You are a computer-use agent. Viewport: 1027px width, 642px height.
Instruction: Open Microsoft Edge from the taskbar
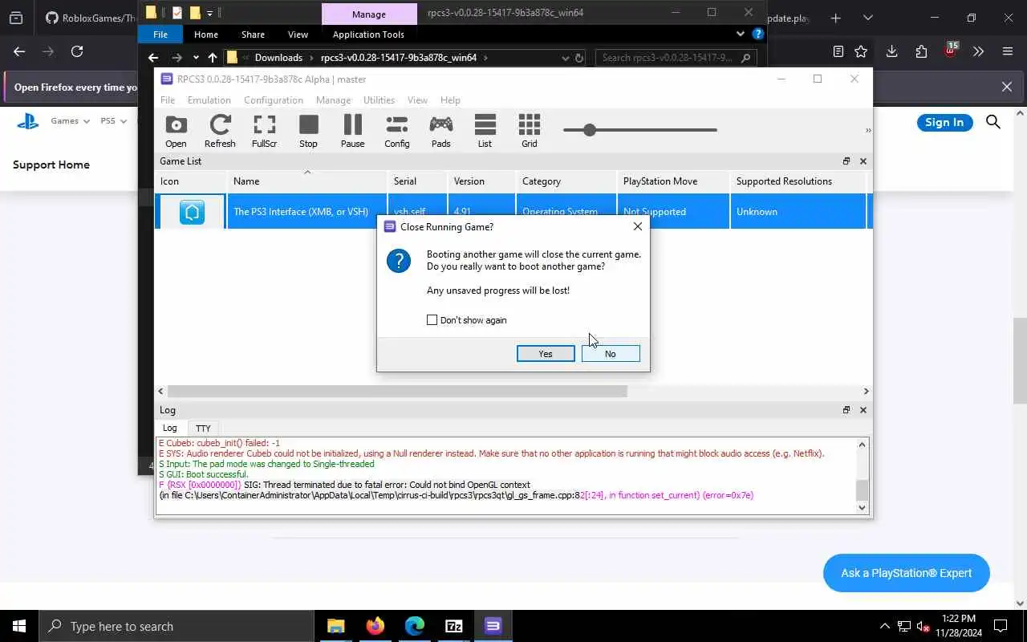pos(414,626)
